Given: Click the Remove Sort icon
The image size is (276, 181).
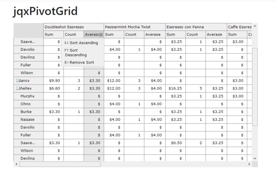Looking at the screenshot, I should (x=66, y=62).
